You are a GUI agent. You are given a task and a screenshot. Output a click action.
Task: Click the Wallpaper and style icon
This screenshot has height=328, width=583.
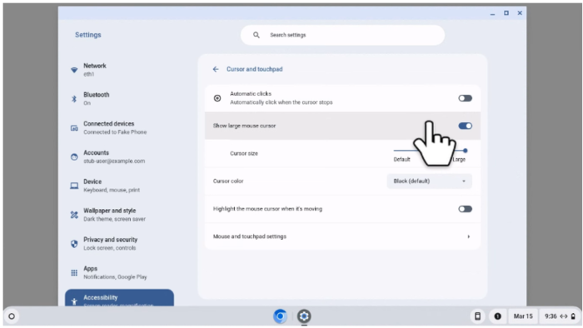coord(74,215)
